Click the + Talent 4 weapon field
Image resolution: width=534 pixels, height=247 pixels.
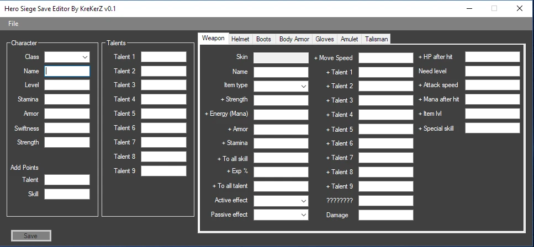click(x=386, y=115)
